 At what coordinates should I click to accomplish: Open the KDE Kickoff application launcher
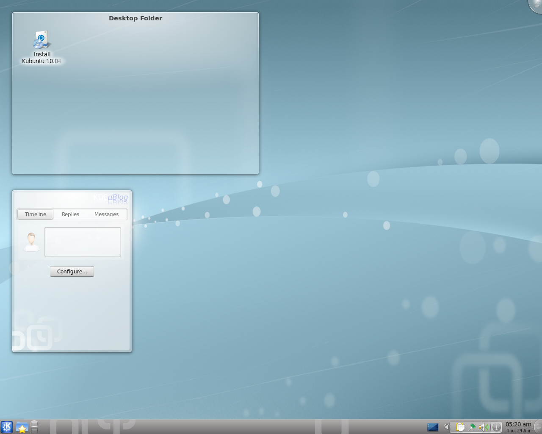7,427
